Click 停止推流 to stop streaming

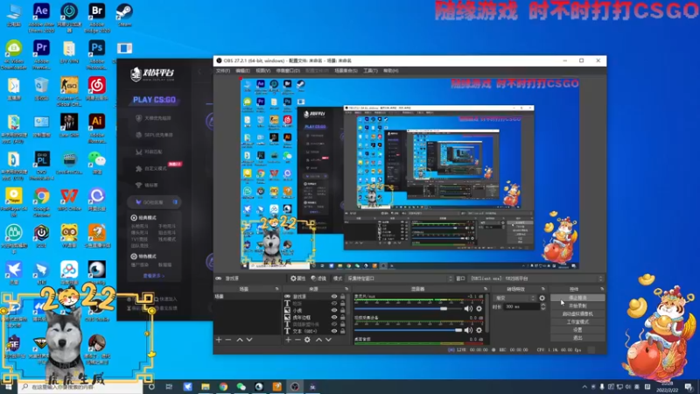pos(577,298)
